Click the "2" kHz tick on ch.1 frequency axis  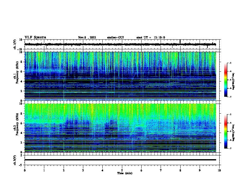[22, 91]
